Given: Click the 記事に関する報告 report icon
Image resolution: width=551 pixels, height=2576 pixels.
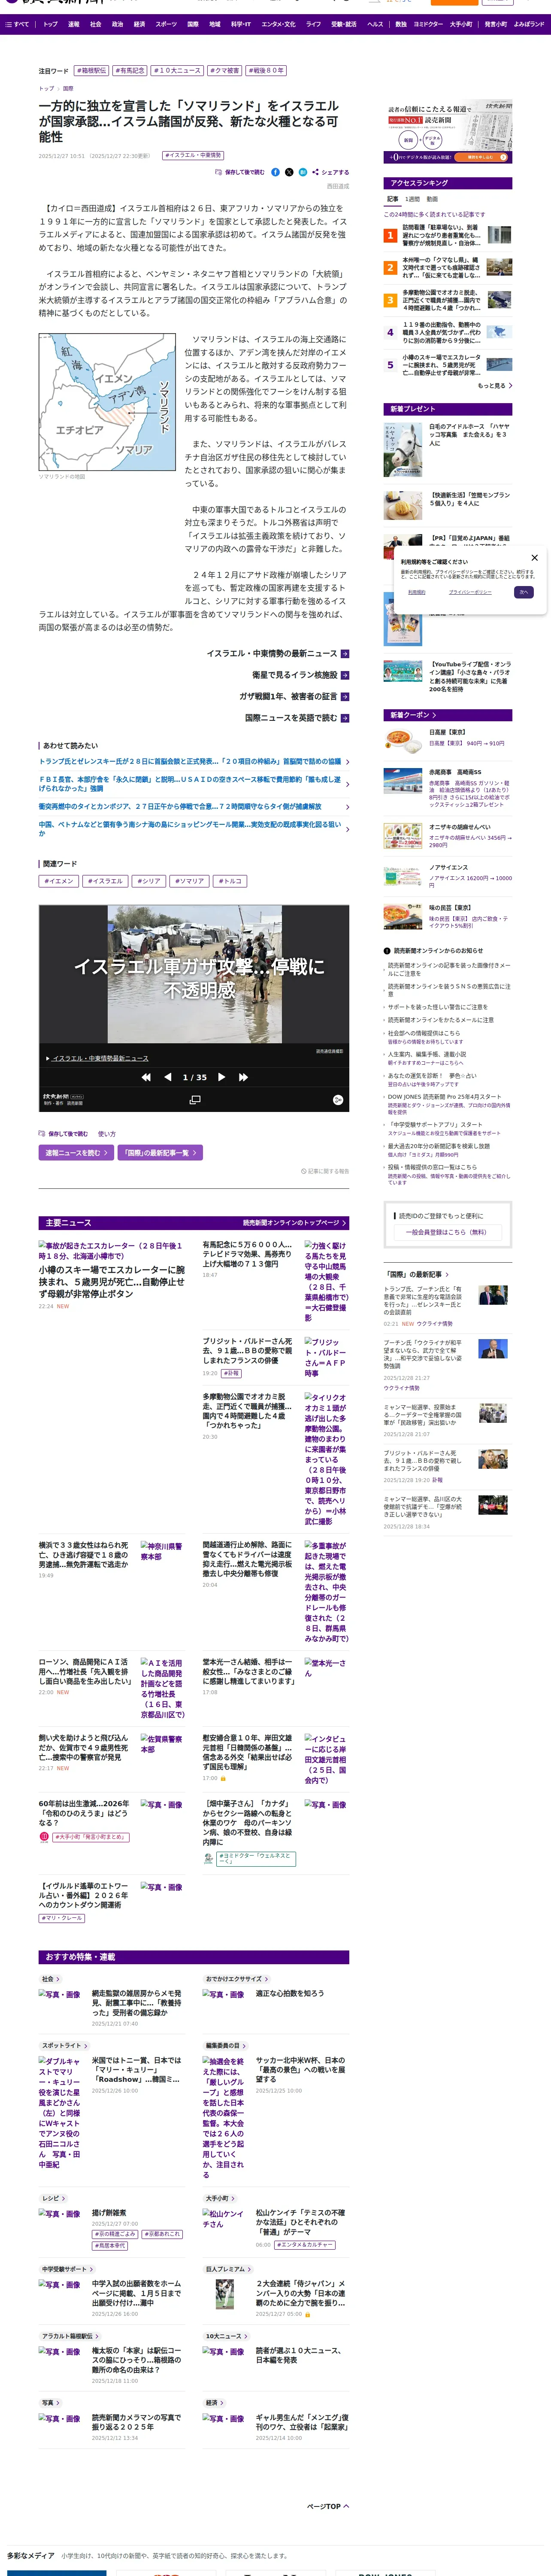Looking at the screenshot, I should (303, 1171).
